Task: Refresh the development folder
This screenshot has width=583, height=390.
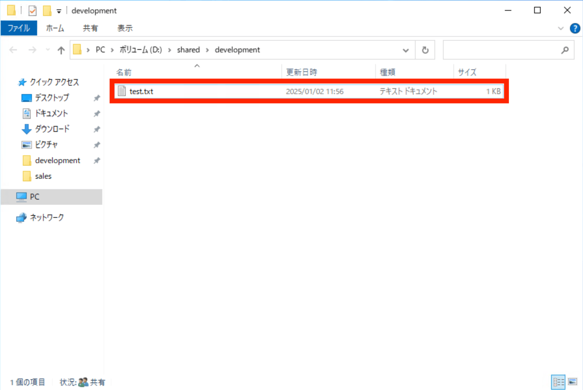Action: coord(425,50)
